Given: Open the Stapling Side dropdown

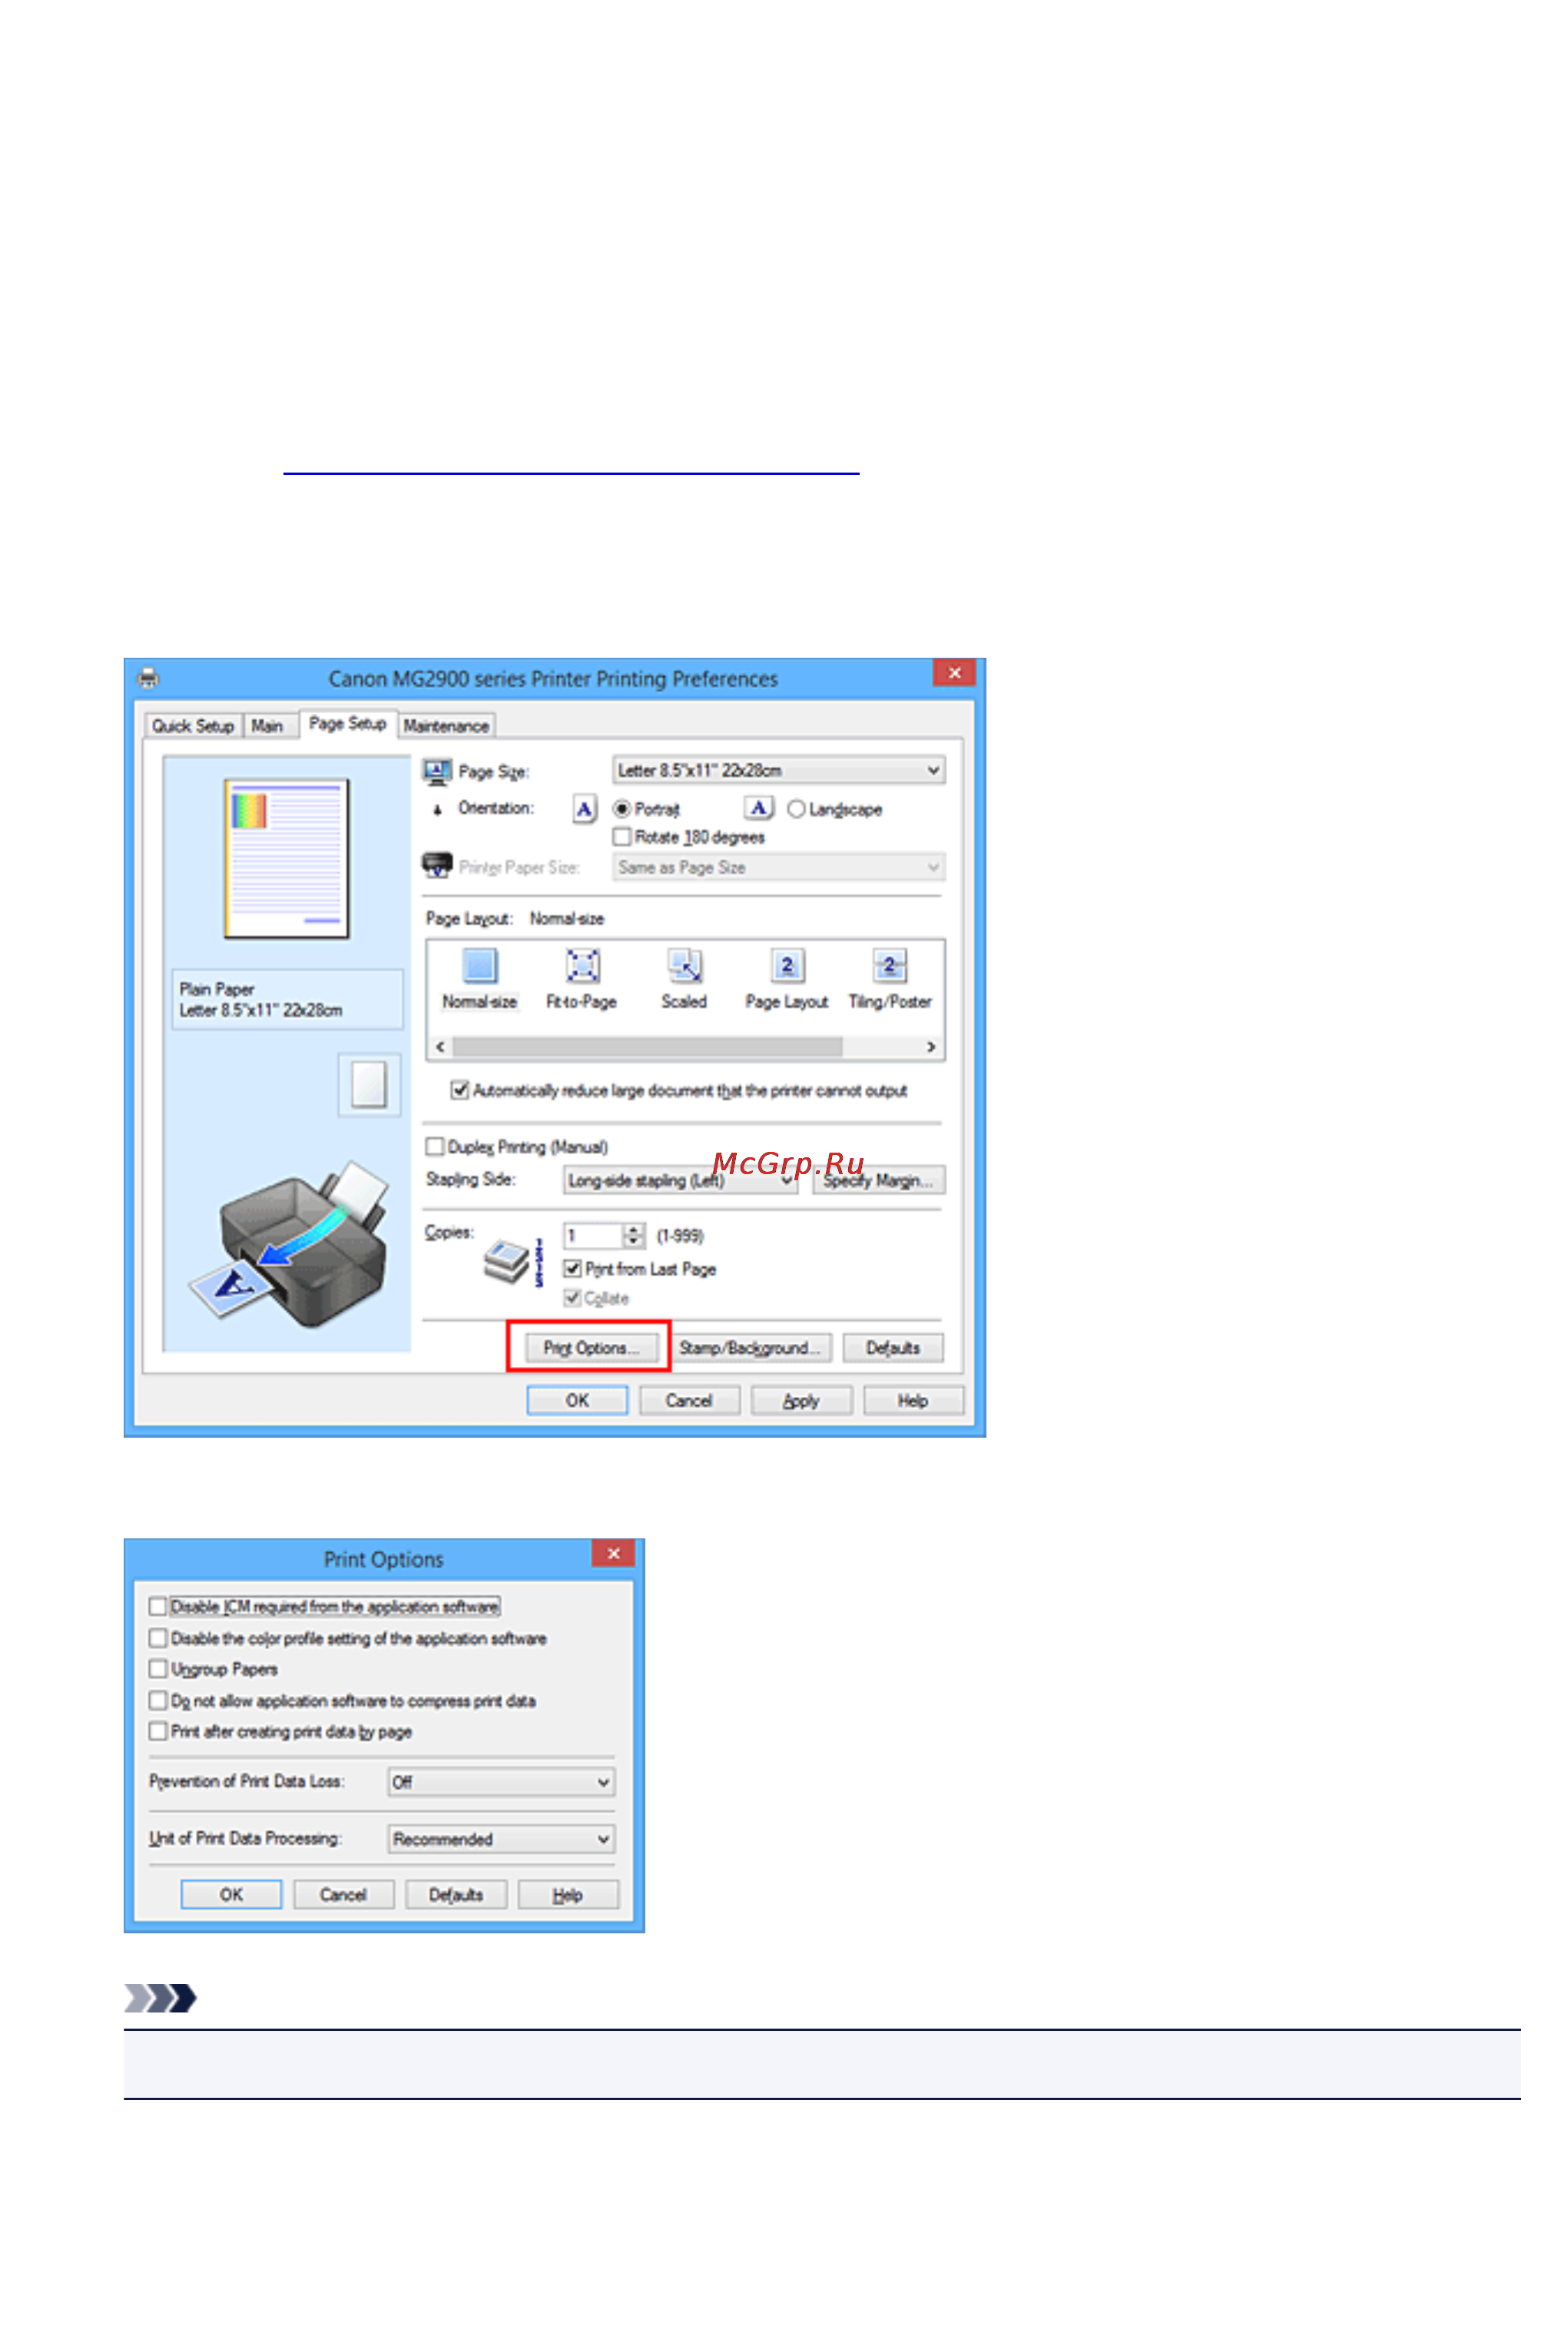Looking at the screenshot, I should [680, 1181].
